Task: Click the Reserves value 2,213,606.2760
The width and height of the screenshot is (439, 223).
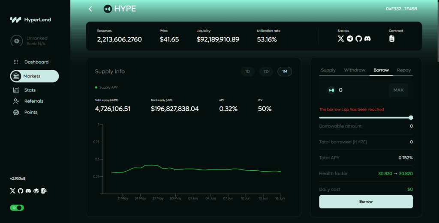Action: (119, 39)
